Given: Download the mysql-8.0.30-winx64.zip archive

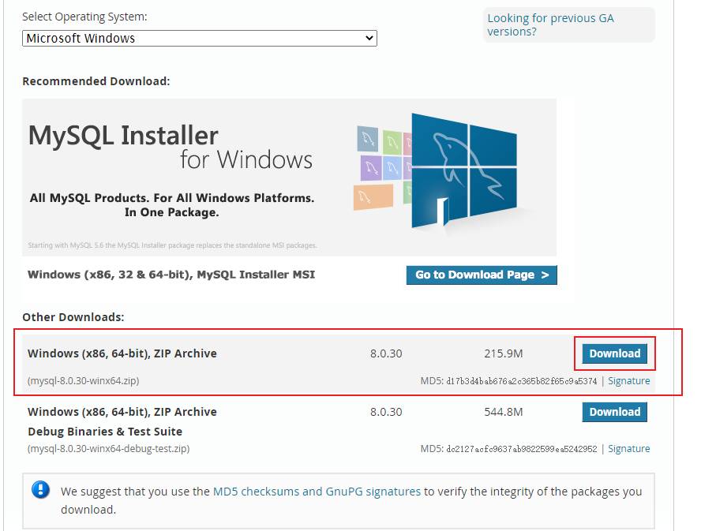Looking at the screenshot, I should click(614, 353).
